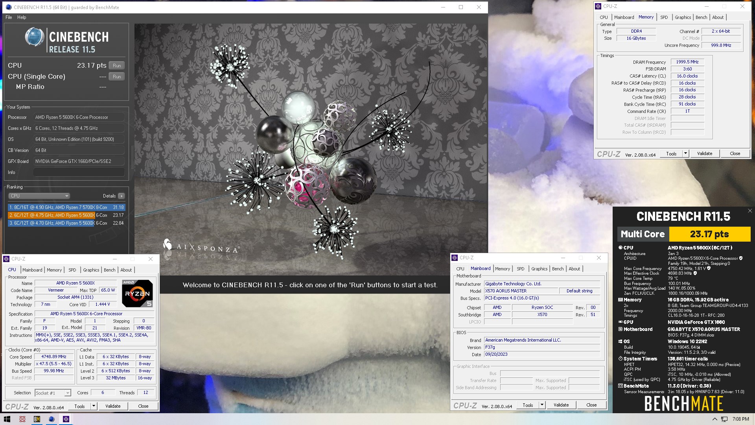Click the yellow 23.17 pts score bar in BenchMate
The width and height of the screenshot is (755, 425).
tap(710, 234)
